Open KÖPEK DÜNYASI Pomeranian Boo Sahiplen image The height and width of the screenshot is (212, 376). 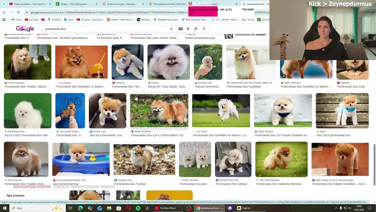(233, 159)
